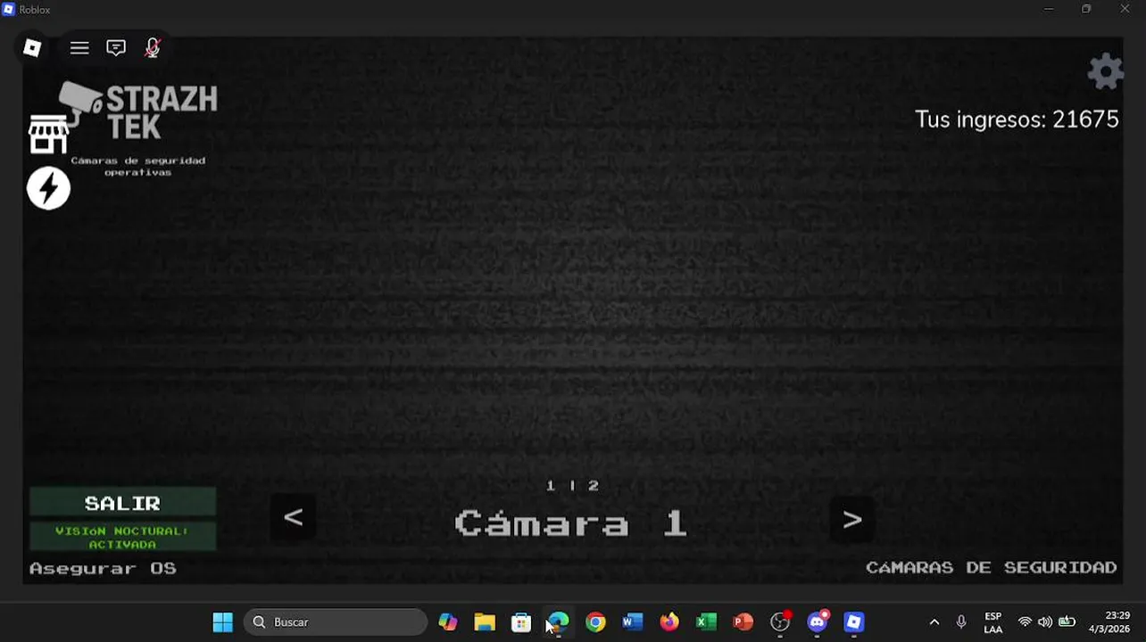Open the Roblox main menu icon

[32, 48]
